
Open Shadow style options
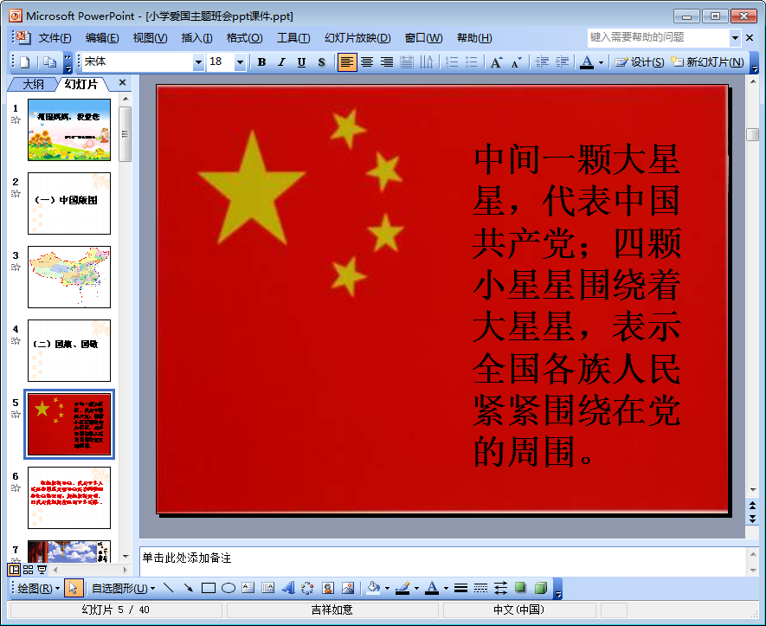(521, 588)
